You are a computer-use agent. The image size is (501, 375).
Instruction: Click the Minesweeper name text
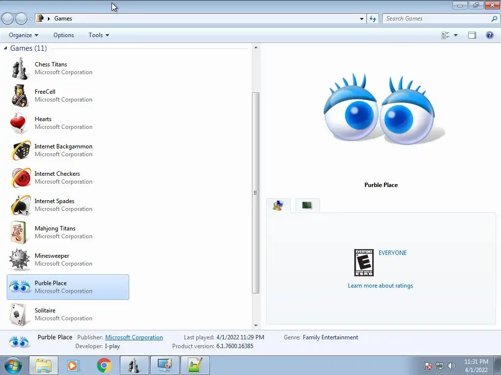click(x=52, y=256)
